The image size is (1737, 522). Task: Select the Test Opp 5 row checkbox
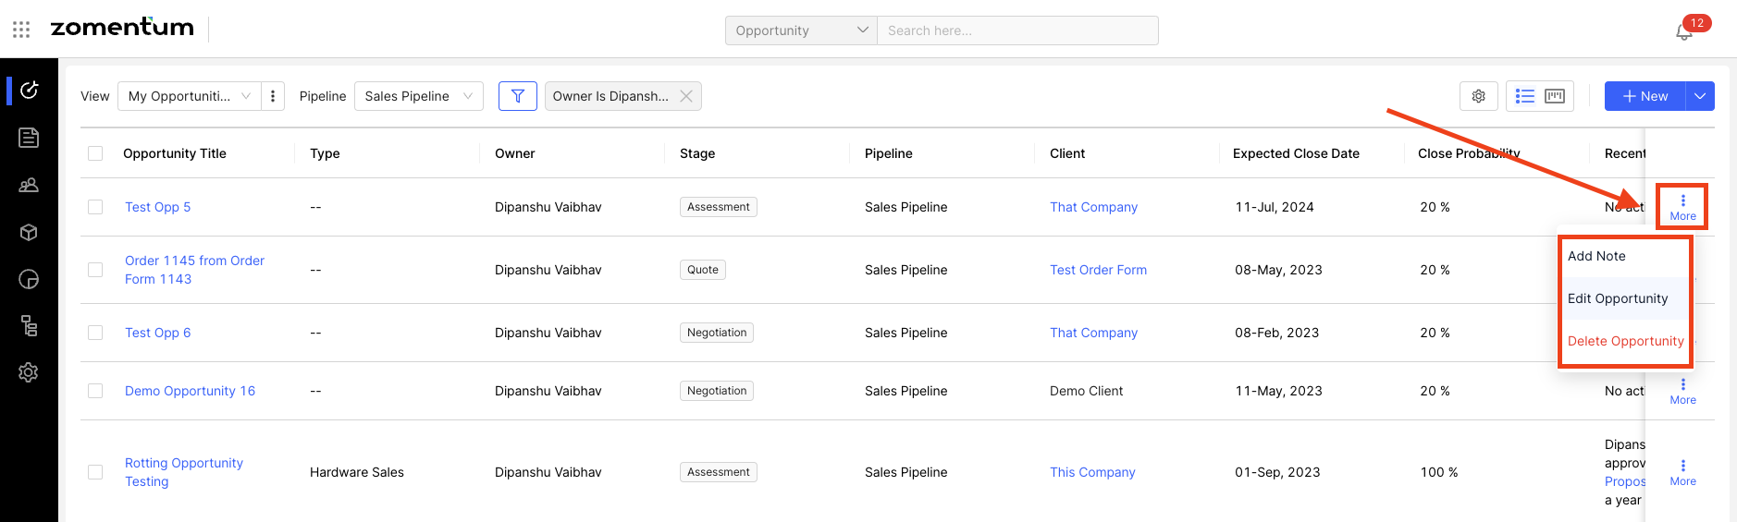tap(95, 207)
